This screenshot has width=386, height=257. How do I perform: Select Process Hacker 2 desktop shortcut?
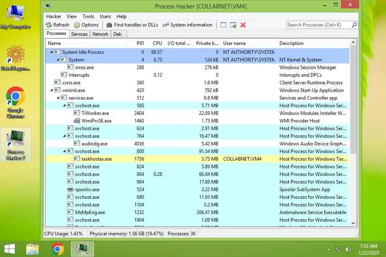[16, 145]
